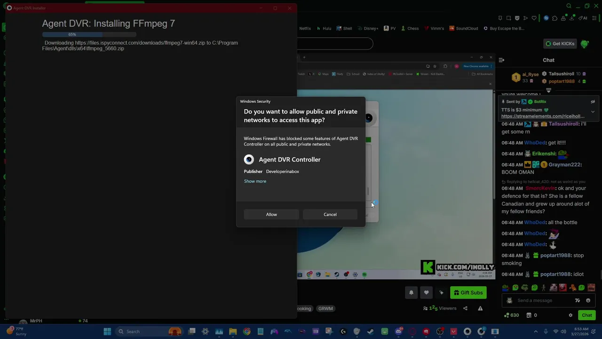Collapse the chat panel with arrow icon
Image resolution: width=602 pixels, height=339 pixels.
501,60
